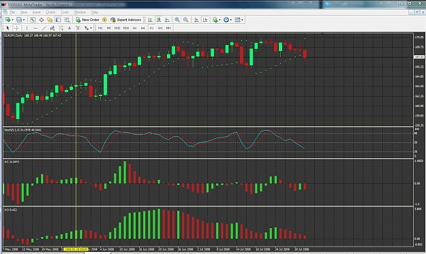Image resolution: width=426 pixels, height=254 pixels.
Task: Select the crosshair tool
Action: point(16,28)
